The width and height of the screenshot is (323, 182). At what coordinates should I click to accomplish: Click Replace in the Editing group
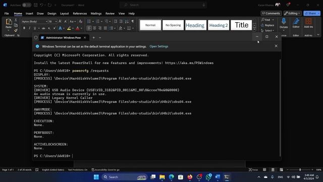pyautogui.click(x=267, y=25)
